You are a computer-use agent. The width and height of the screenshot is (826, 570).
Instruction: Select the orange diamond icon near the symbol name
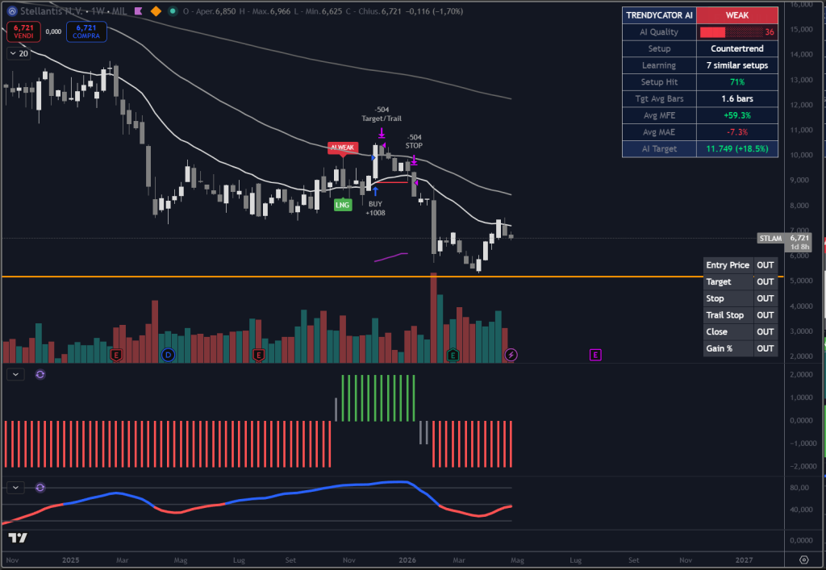click(157, 11)
